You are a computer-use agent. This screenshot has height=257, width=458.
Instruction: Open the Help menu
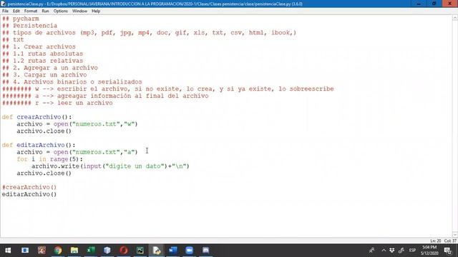pos(96,11)
